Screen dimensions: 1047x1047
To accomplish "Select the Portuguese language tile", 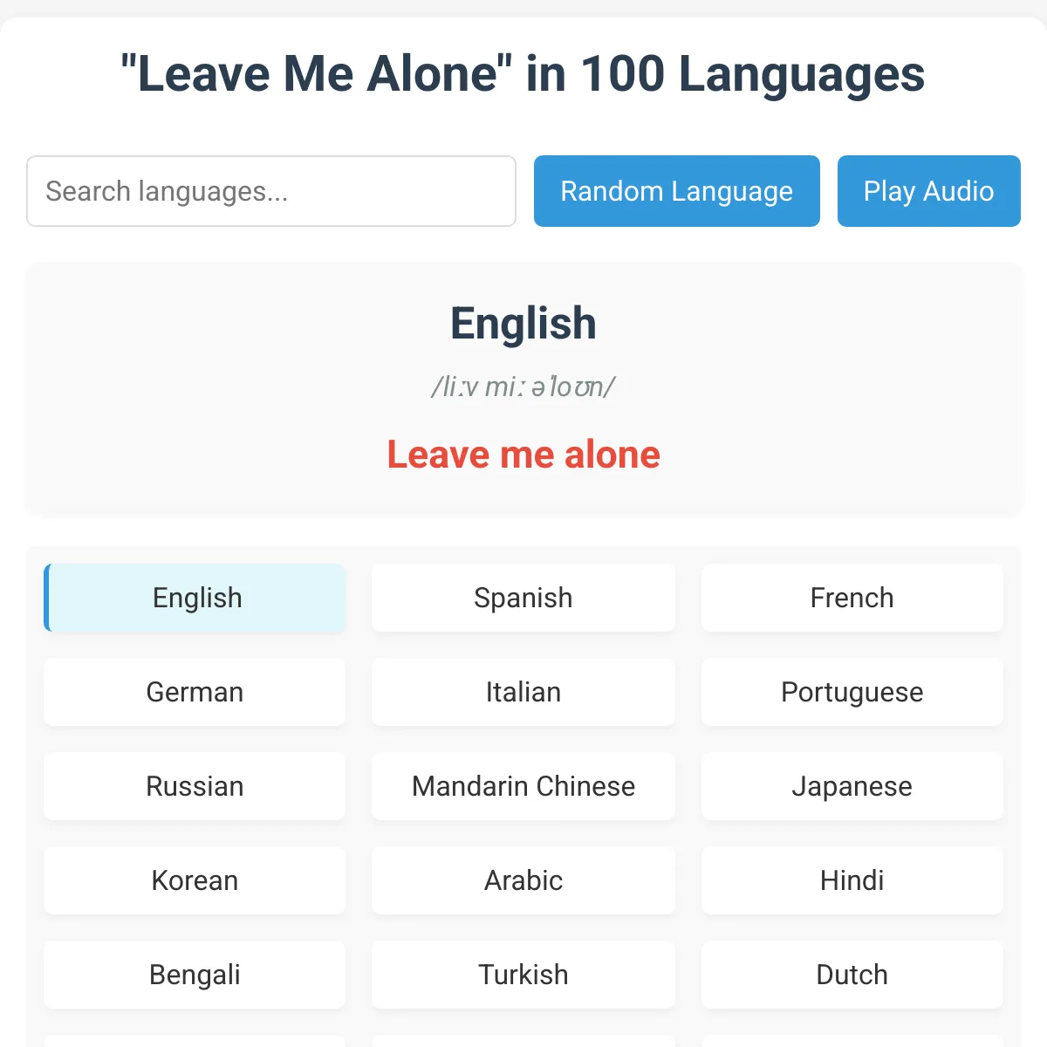I will (x=852, y=692).
